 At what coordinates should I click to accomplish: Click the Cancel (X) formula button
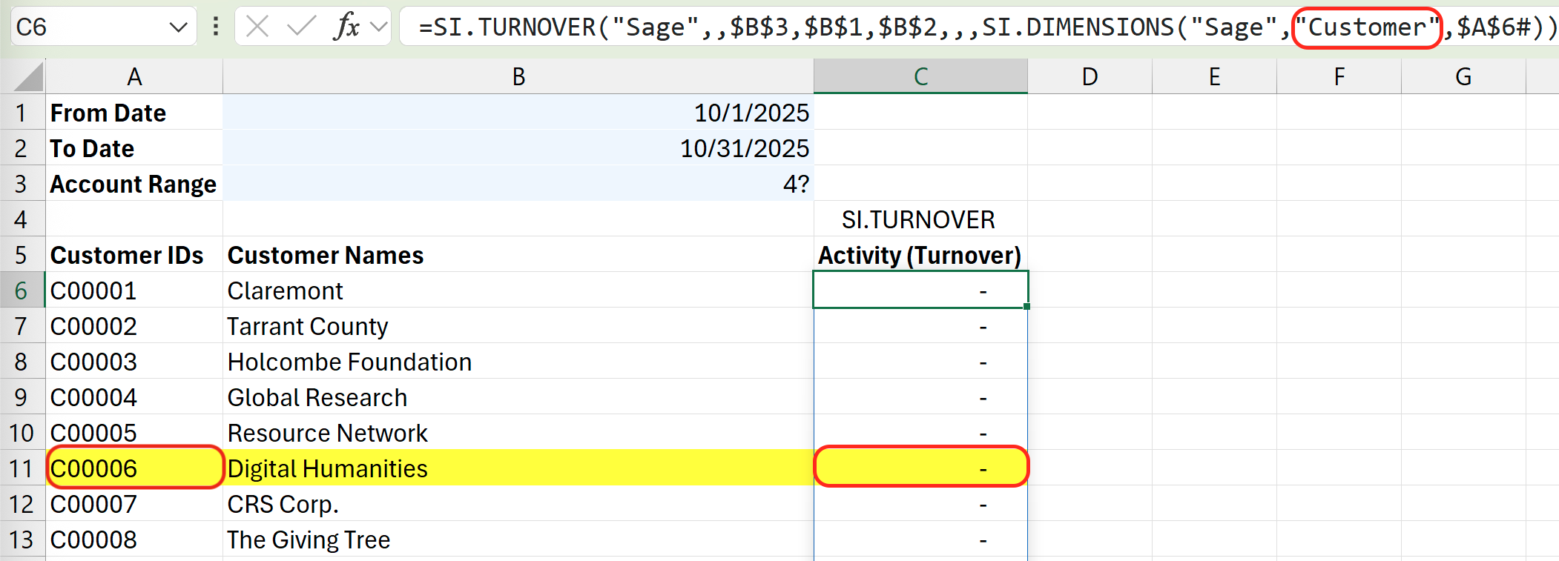tap(257, 27)
